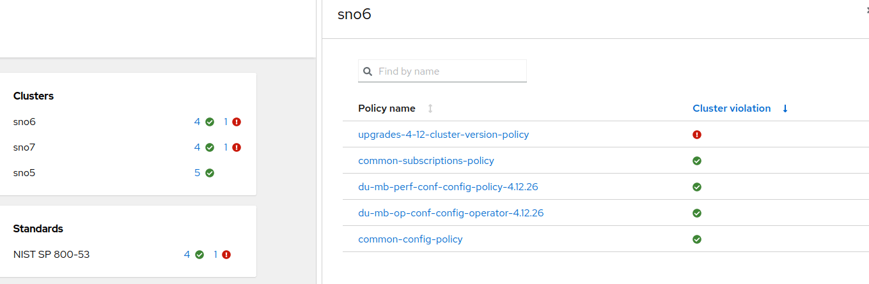The width and height of the screenshot is (869, 284).
Task: Open upgrades-4-12-cluster-version-policy link
Action: click(443, 135)
